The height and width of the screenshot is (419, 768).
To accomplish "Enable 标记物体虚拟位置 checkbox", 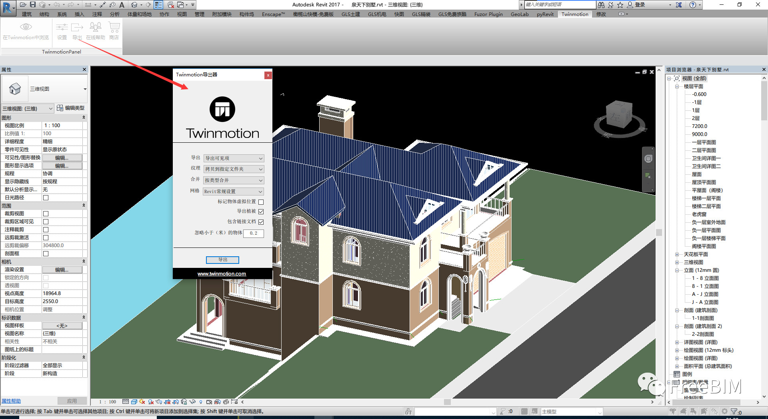I will [x=261, y=202].
